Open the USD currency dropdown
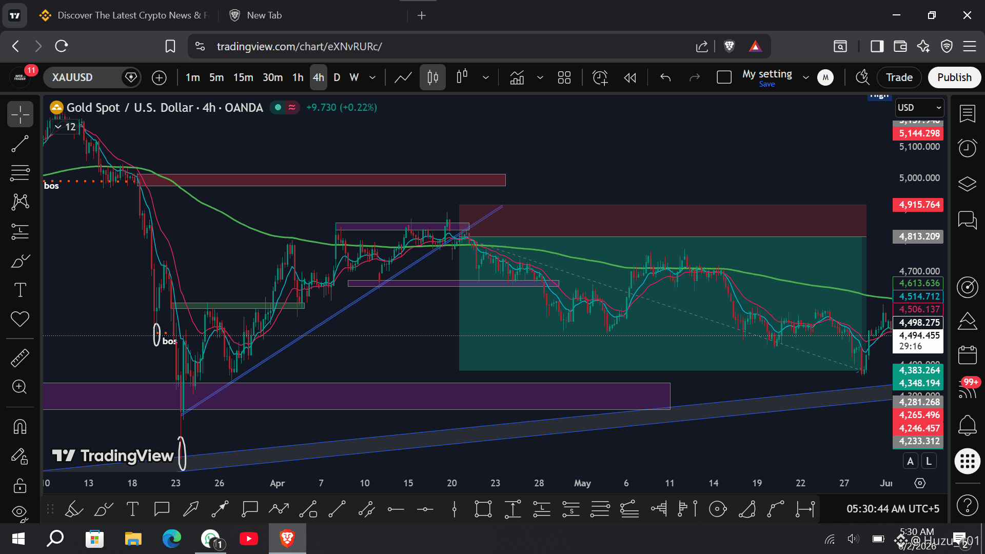This screenshot has width=985, height=554. coord(919,108)
